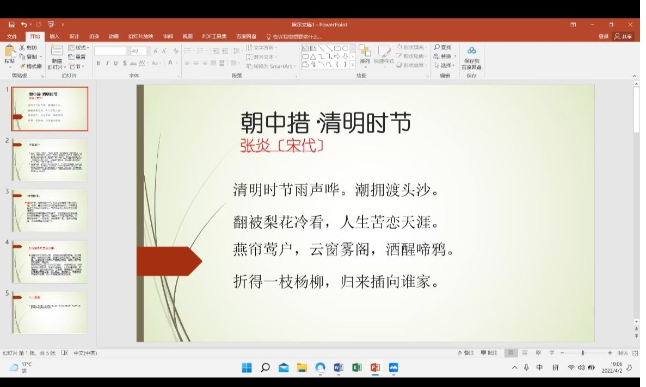
Task: Toggle the Comments (批注) pane in status bar
Action: click(x=489, y=353)
